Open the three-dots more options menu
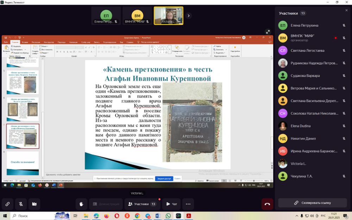The width and height of the screenshot is (352, 220). tap(188, 204)
